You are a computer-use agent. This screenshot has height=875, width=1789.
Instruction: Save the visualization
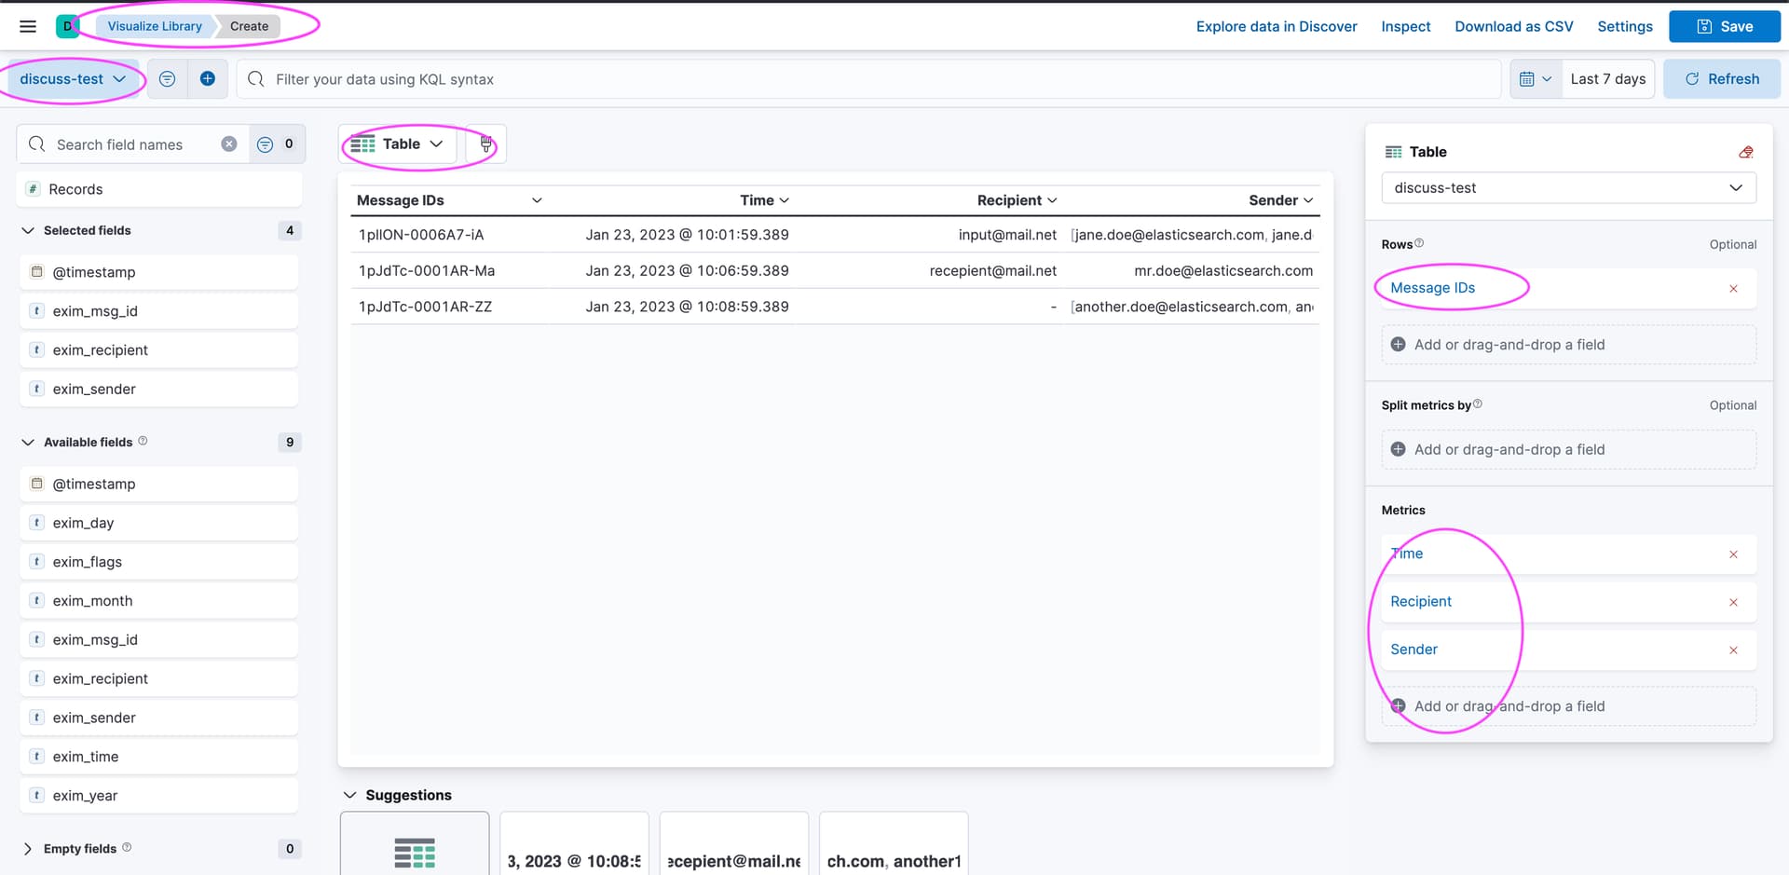pyautogui.click(x=1725, y=26)
